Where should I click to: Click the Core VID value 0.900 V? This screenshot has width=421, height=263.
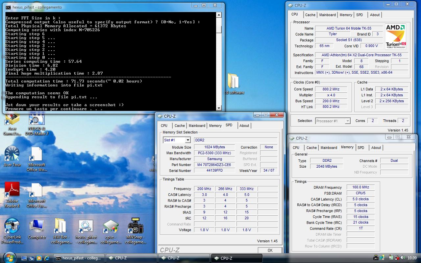pos(371,46)
